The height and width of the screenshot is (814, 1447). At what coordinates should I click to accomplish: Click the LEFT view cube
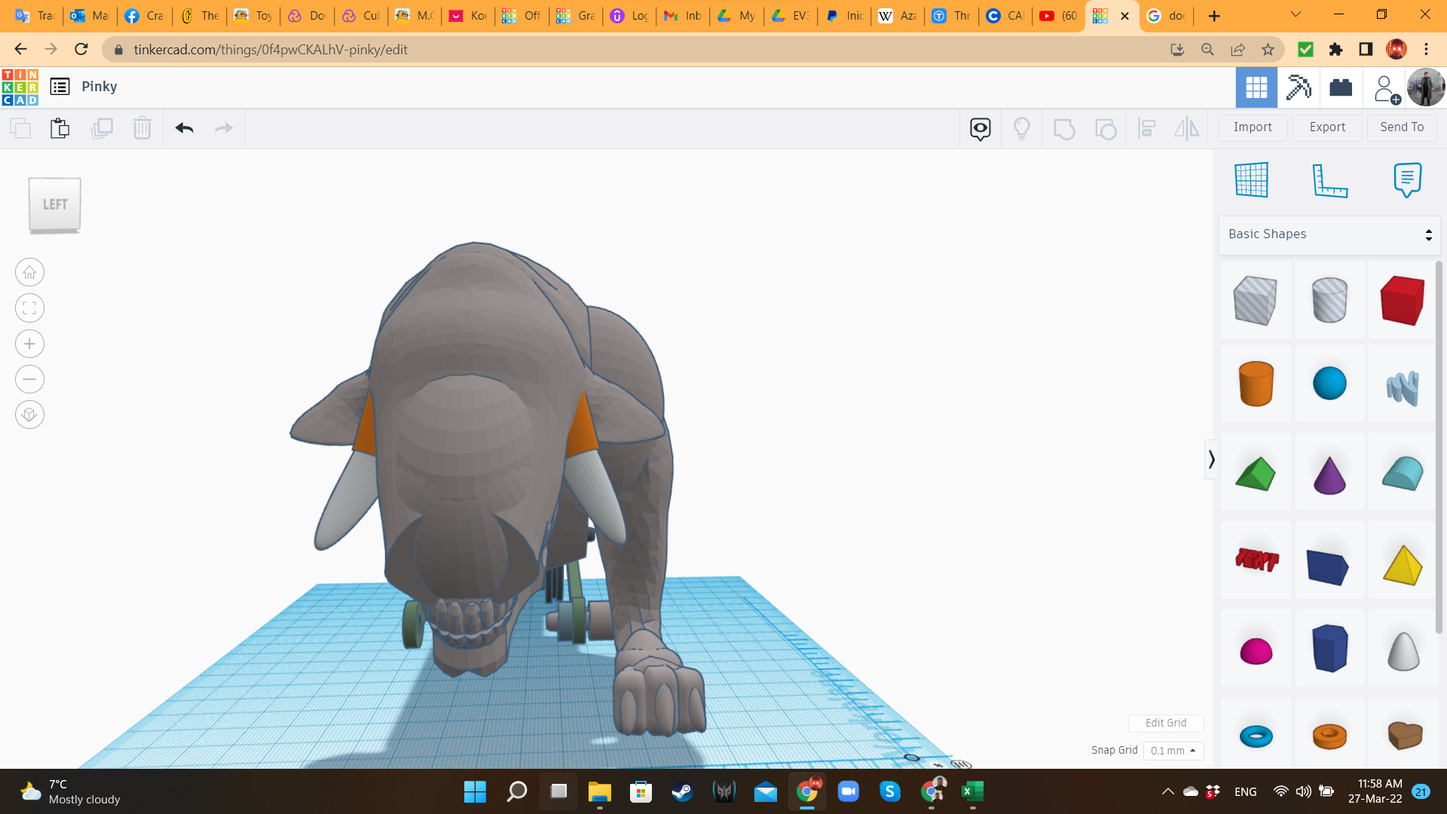click(55, 205)
